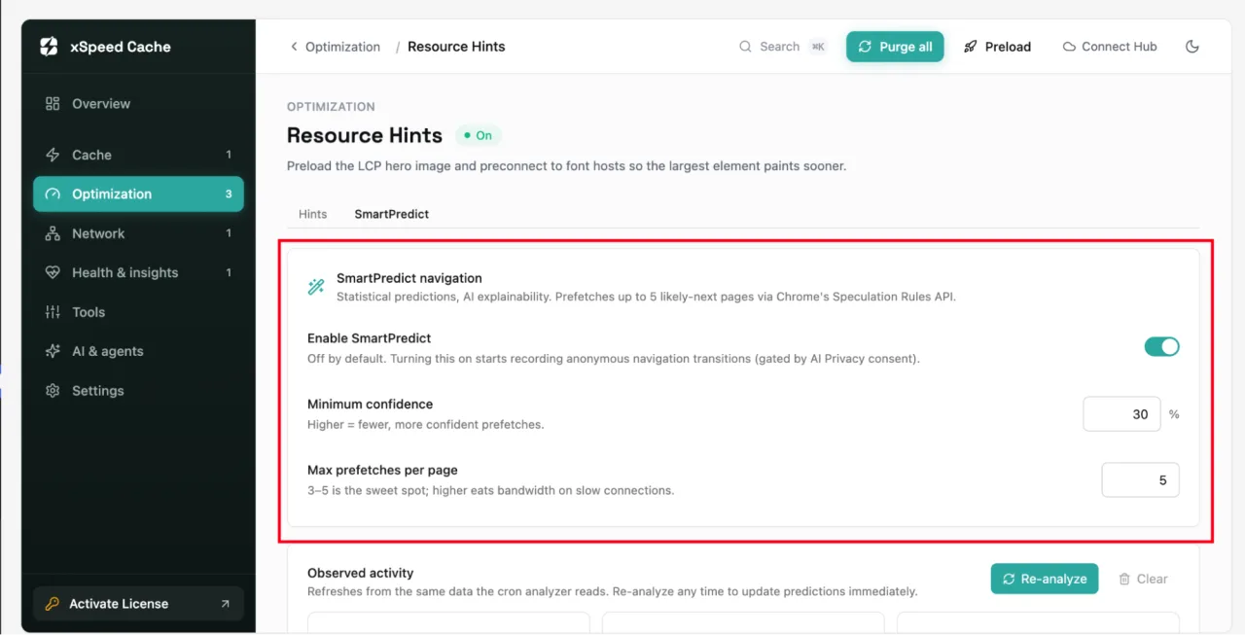1245x635 pixels.
Task: Open the Network sidebar section
Action: [138, 233]
